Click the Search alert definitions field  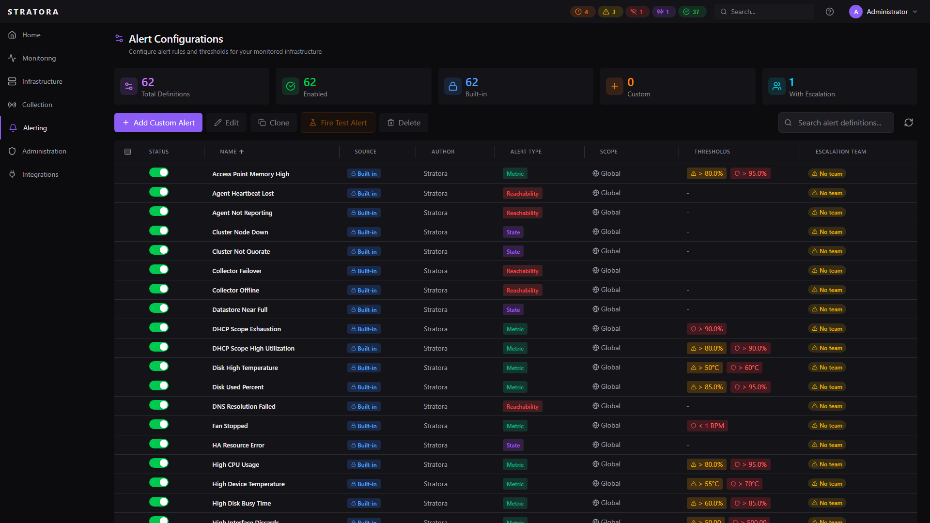[836, 123]
